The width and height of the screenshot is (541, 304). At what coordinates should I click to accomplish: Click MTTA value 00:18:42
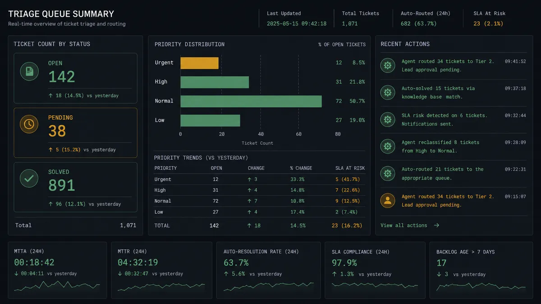[x=34, y=263]
